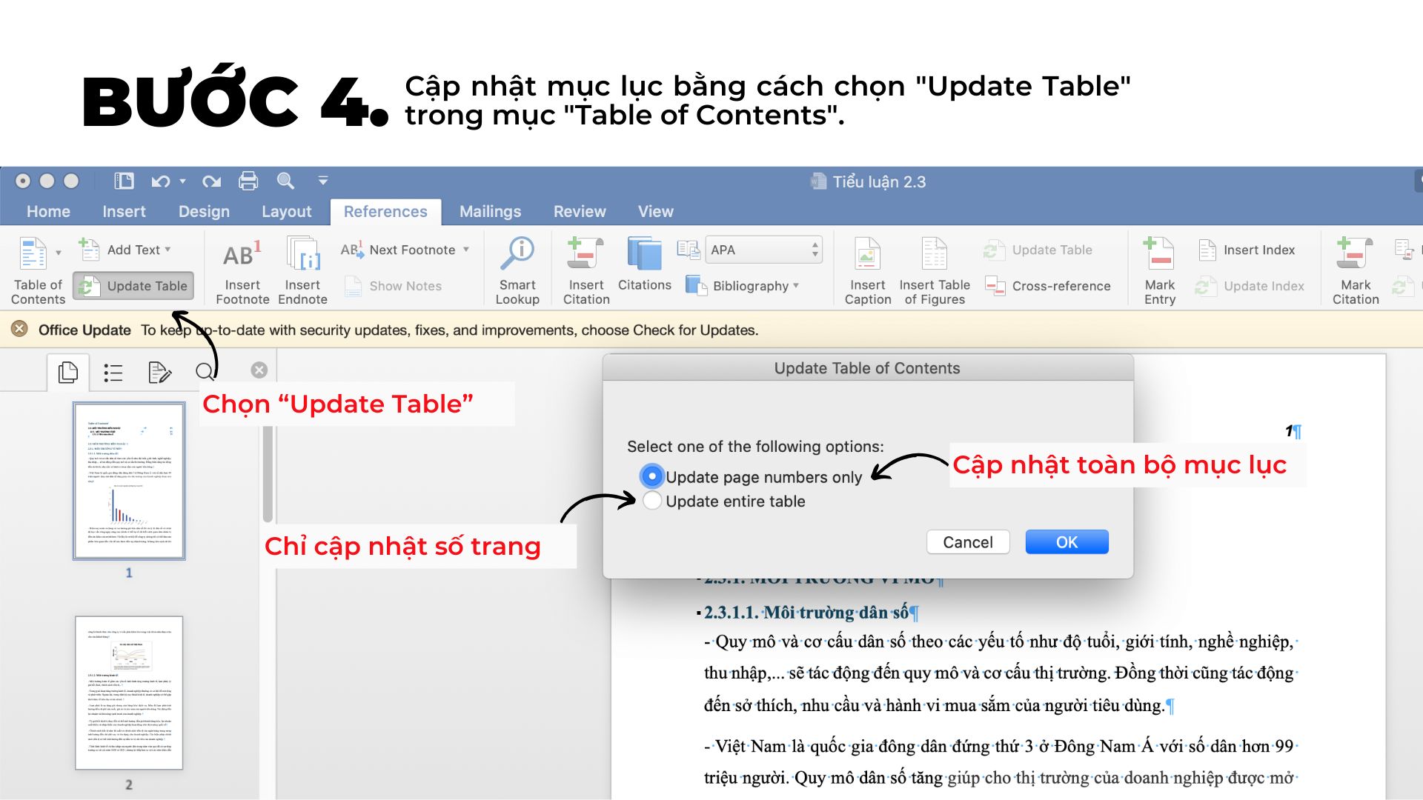Image resolution: width=1423 pixels, height=800 pixels.
Task: Expand the Bibliography dropdown arrow
Action: tap(796, 285)
